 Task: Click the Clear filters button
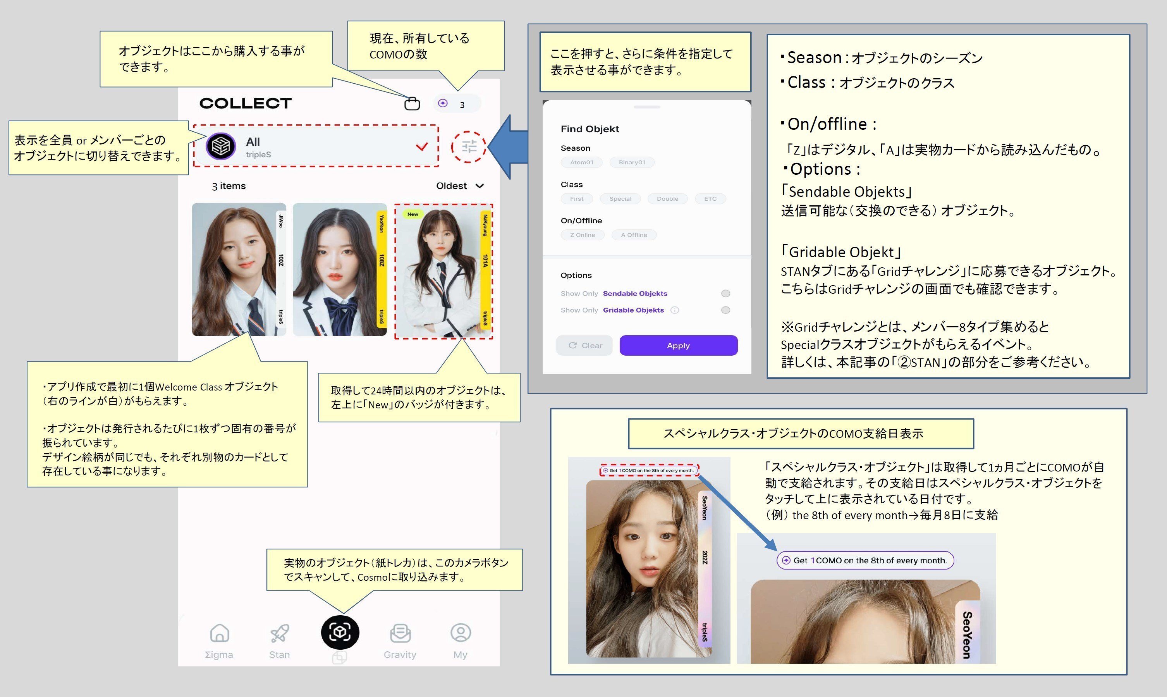click(x=584, y=346)
